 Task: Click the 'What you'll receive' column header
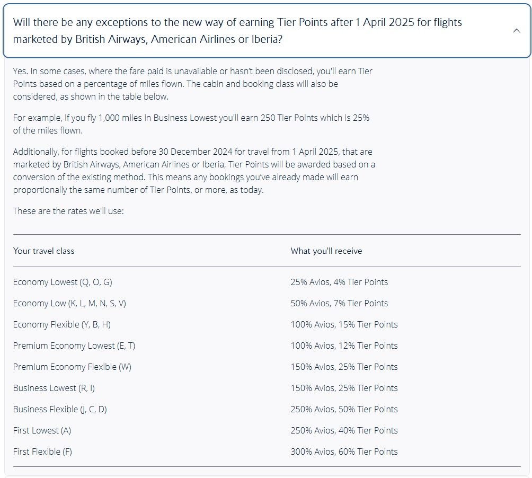(x=326, y=251)
